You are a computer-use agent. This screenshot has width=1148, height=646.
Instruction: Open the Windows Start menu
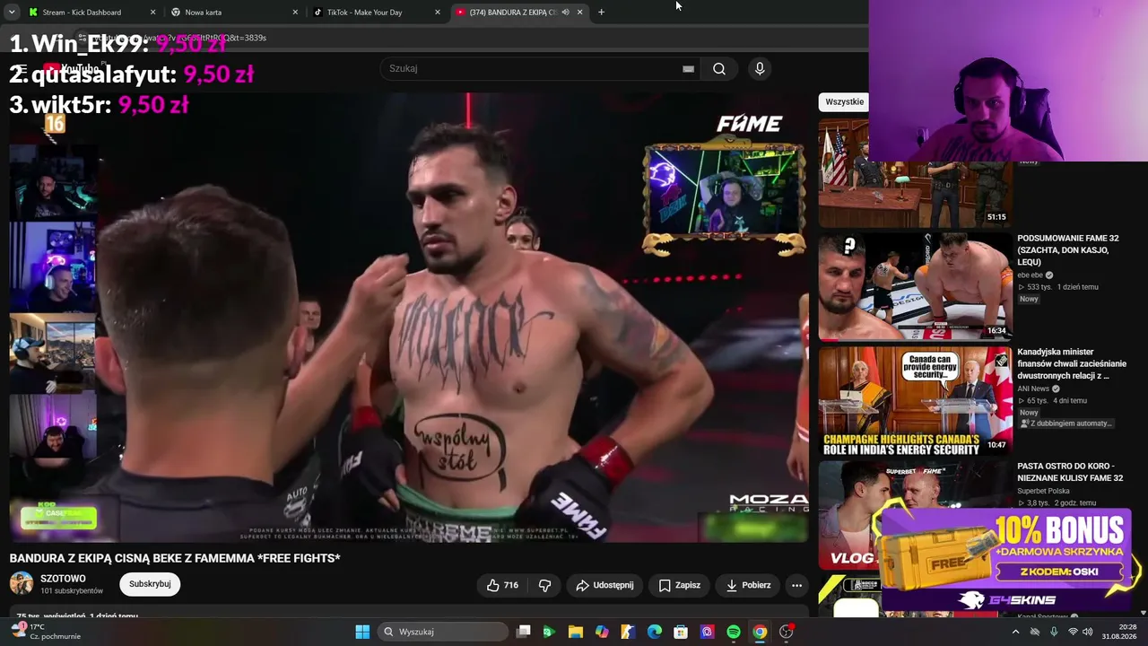tap(362, 632)
